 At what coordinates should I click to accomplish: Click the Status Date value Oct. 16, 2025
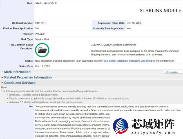point(42,66)
